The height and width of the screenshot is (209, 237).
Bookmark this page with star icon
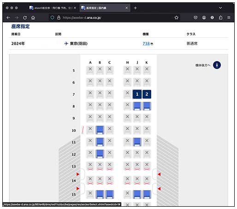tap(177, 17)
